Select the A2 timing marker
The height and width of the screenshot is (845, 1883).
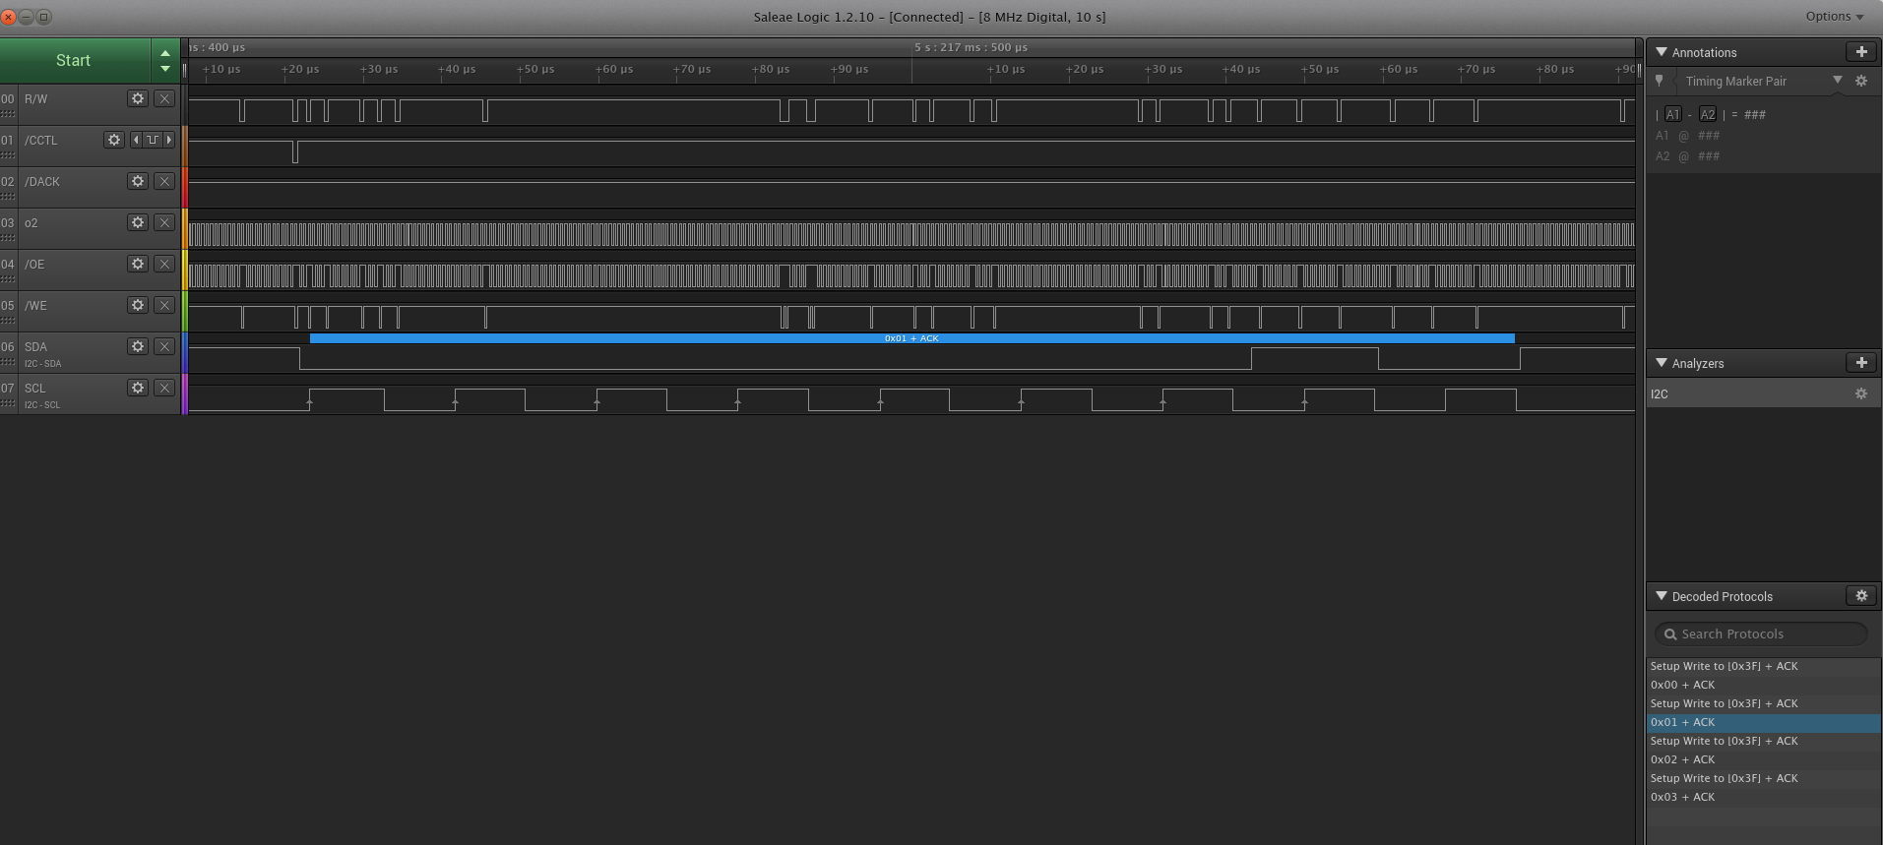pos(1707,115)
